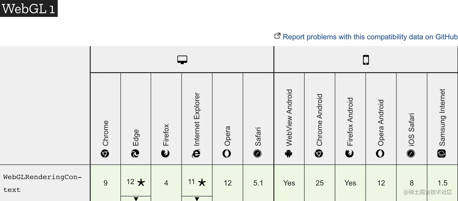Click the Edge 12 star note cell
Image resolution: width=458 pixels, height=201 pixels.
(136, 182)
